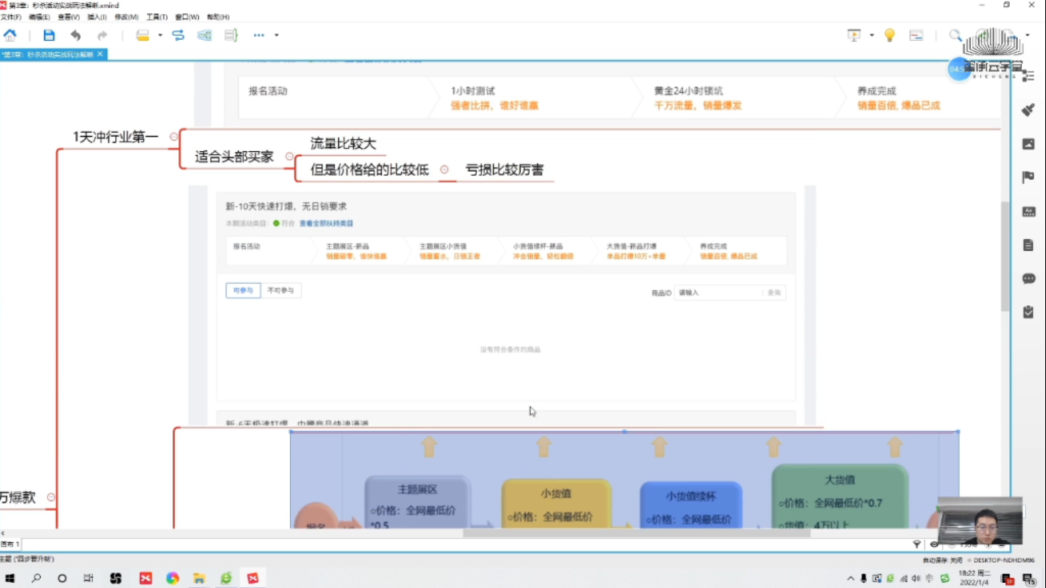Screen dimensions: 1046x588
Task: Save the mind map file
Action: [x=48, y=35]
